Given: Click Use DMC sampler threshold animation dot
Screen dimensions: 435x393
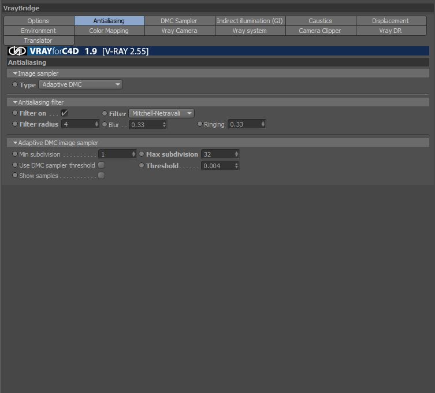Looking at the screenshot, I should point(15,165).
